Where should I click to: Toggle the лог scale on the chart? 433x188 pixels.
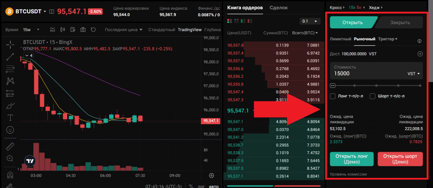[201, 186]
